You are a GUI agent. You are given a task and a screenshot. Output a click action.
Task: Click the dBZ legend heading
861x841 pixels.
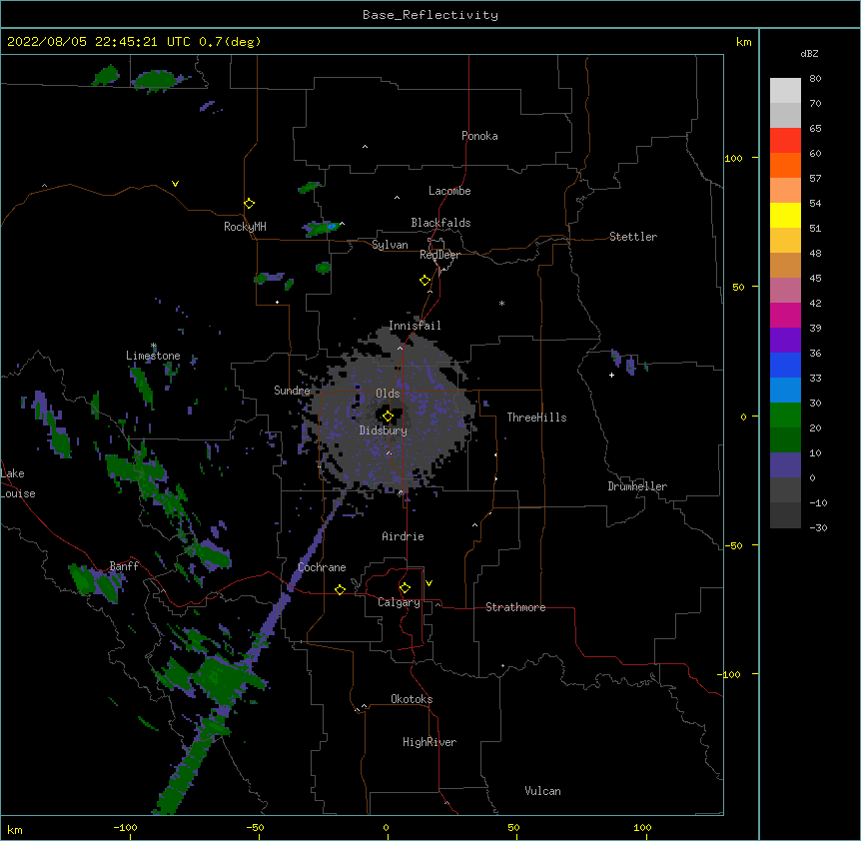[809, 54]
